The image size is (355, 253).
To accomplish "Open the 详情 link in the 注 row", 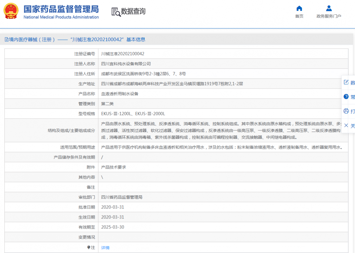I will 105,247.
